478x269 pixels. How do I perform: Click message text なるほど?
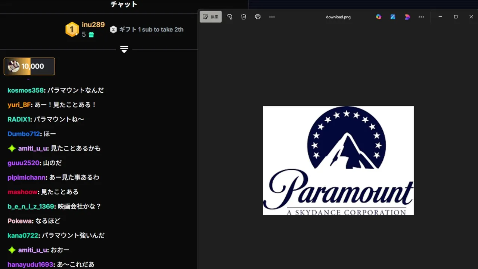[48, 221]
